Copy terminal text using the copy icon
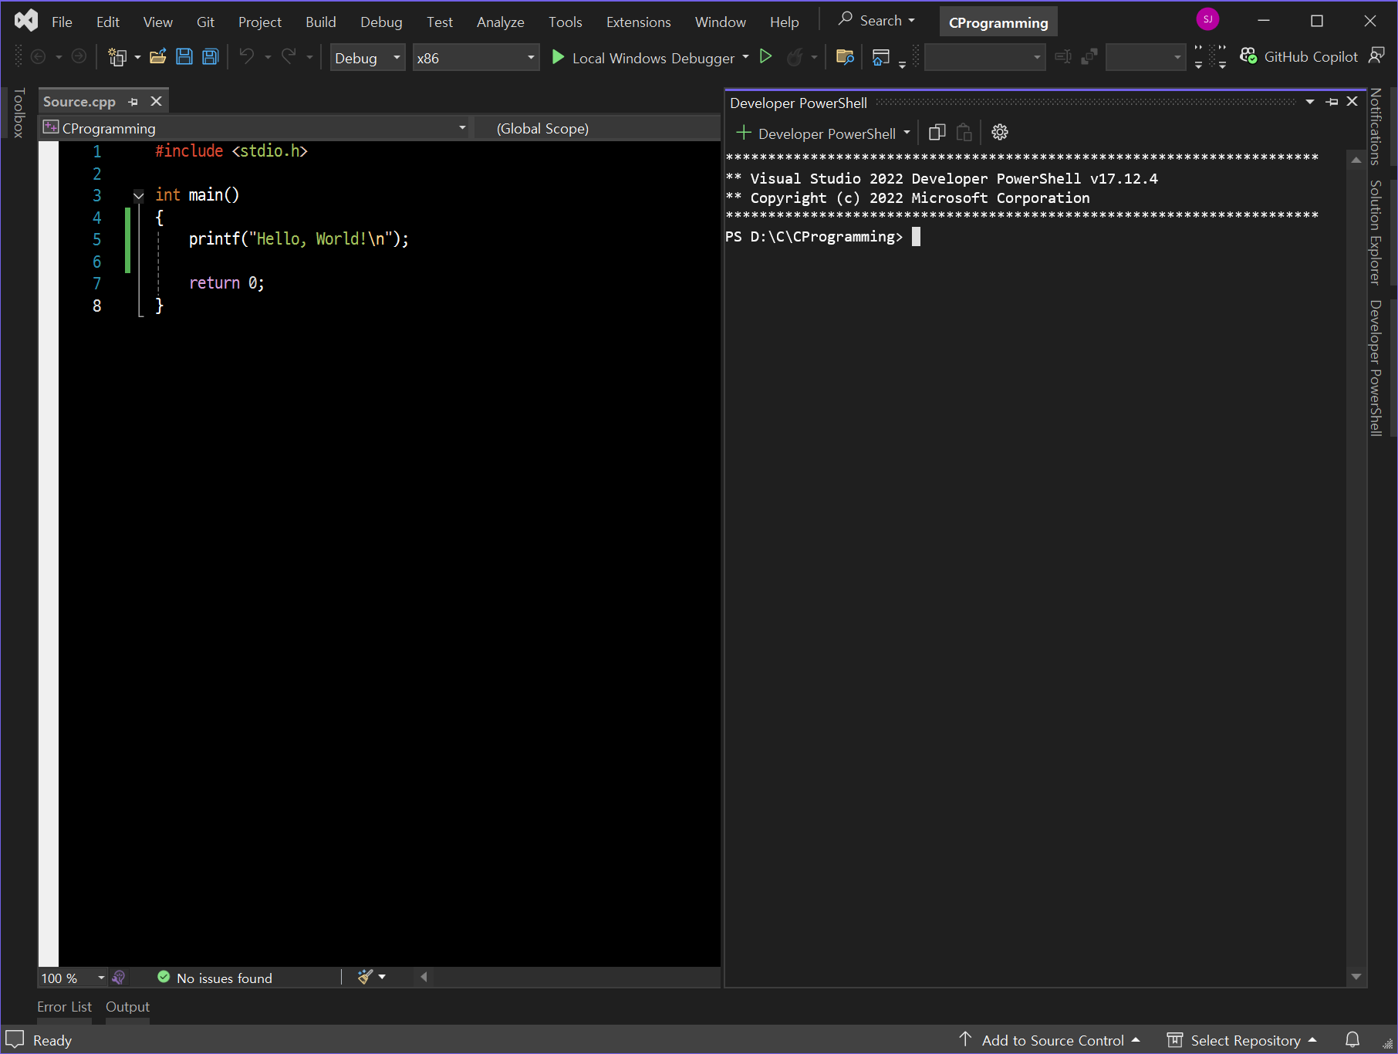1398x1054 pixels. click(x=937, y=133)
